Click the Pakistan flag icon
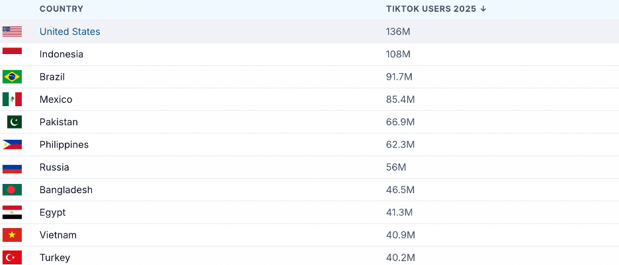 coord(15,122)
